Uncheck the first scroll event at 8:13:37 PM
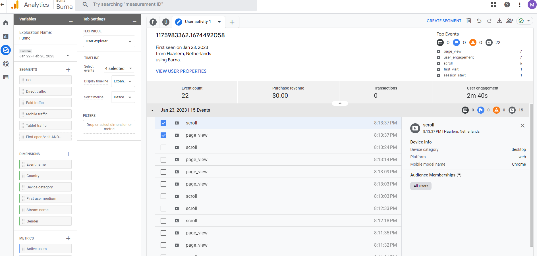537x256 pixels. [x=163, y=123]
